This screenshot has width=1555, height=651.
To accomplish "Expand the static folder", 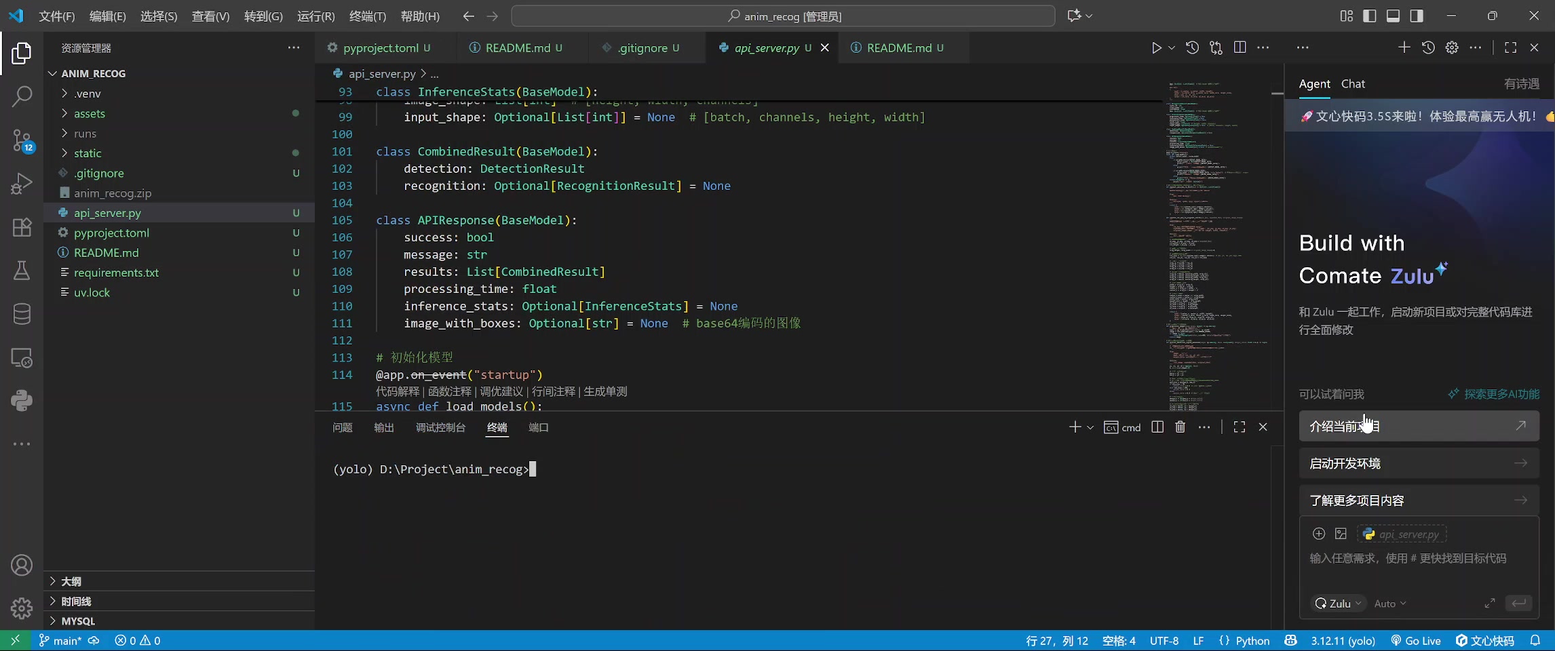I will [64, 153].
